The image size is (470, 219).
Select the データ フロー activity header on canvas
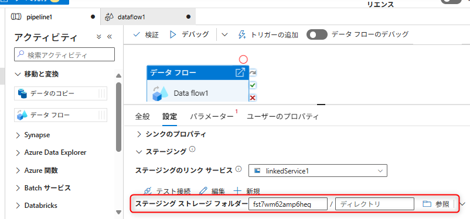click(198, 72)
